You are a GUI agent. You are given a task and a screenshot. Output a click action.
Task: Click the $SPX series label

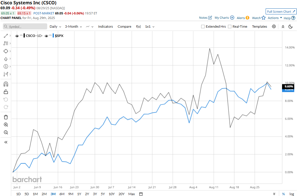(x=59, y=36)
